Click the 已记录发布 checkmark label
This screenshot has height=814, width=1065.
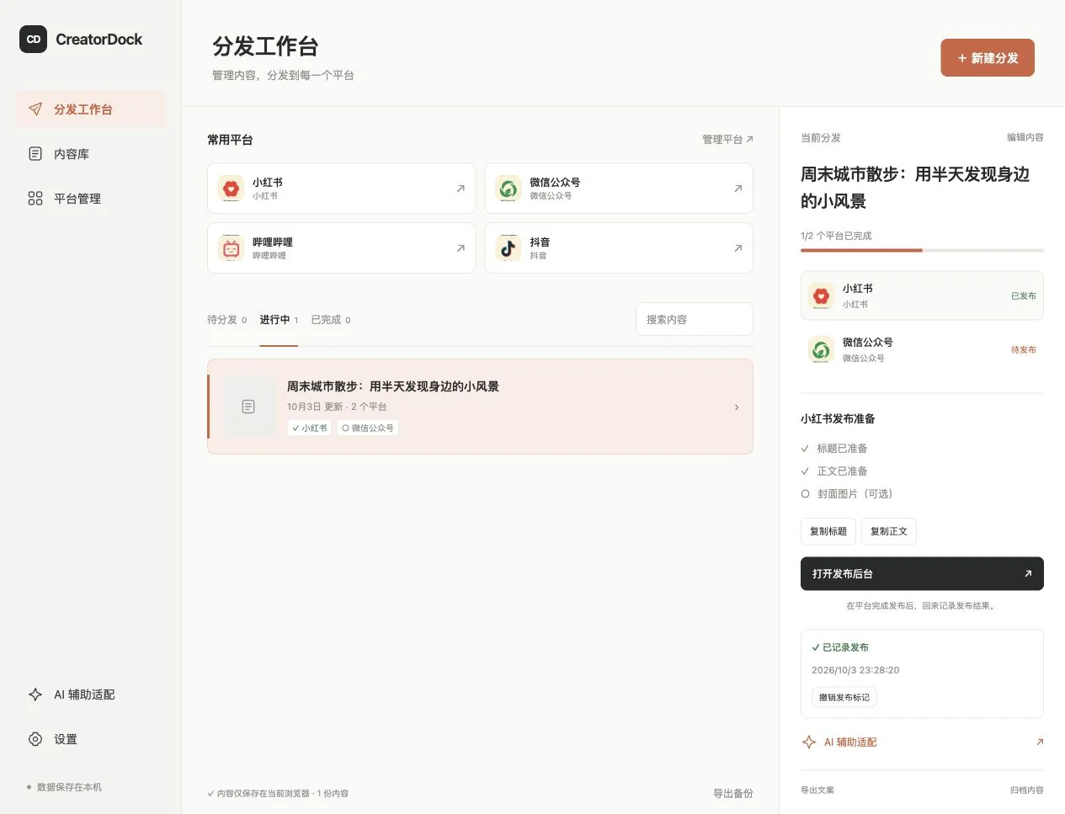point(840,647)
